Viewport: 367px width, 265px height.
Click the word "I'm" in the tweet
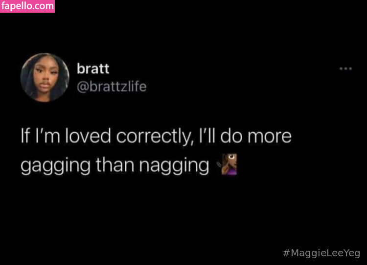coord(48,136)
